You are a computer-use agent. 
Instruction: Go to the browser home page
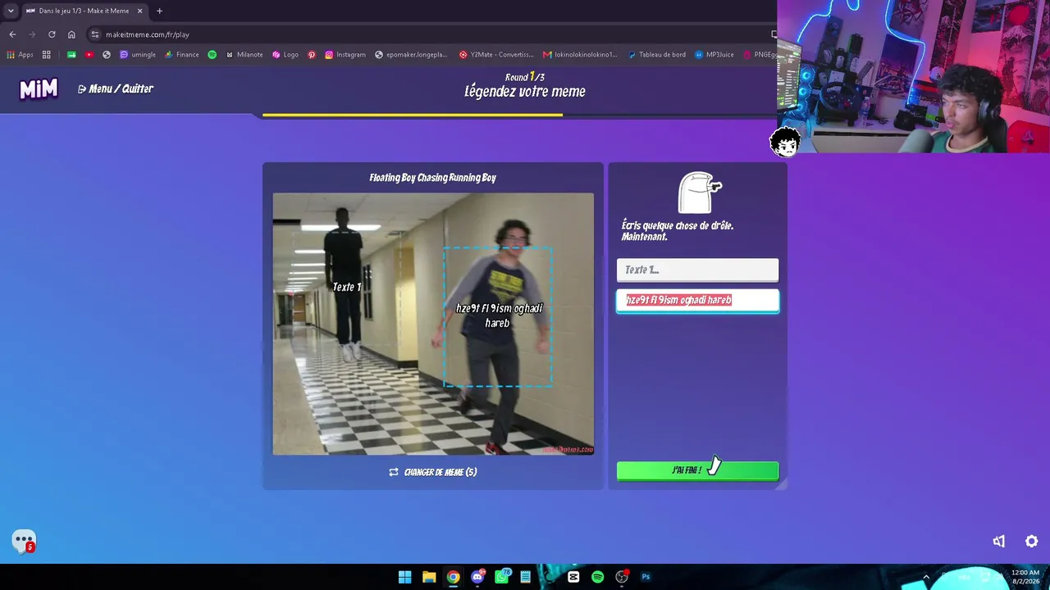click(71, 34)
